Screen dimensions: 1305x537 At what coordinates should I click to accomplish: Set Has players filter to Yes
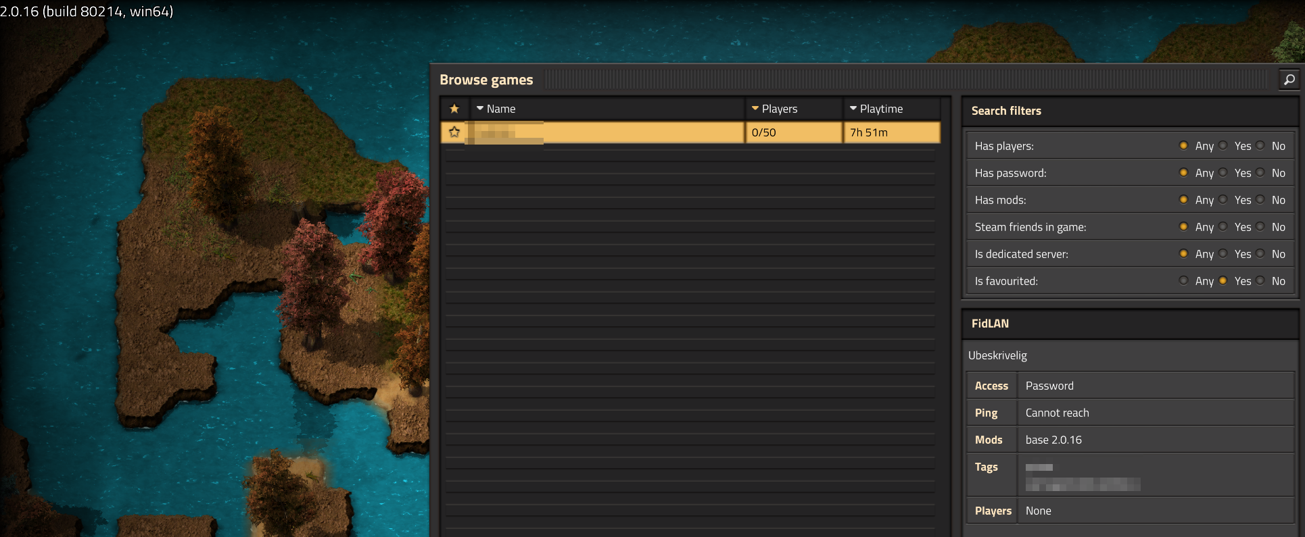coord(1223,146)
